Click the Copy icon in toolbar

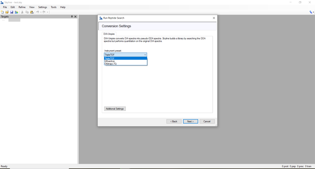[27, 12]
